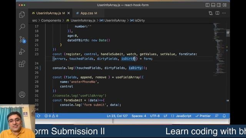Viewport: 246px width, 138px height.
Task: Switch to App.css tab
Action: coord(86,13)
